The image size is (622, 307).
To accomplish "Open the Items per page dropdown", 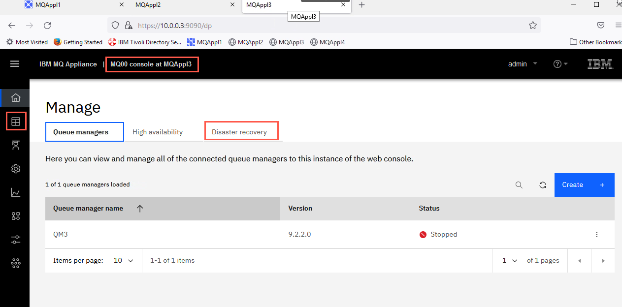I will coord(124,261).
